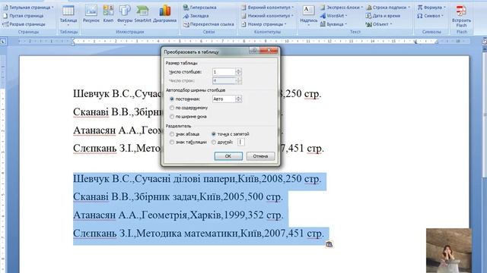The width and height of the screenshot is (487, 273).
Task: Insert a Надпись text box
Action: click(x=309, y=15)
